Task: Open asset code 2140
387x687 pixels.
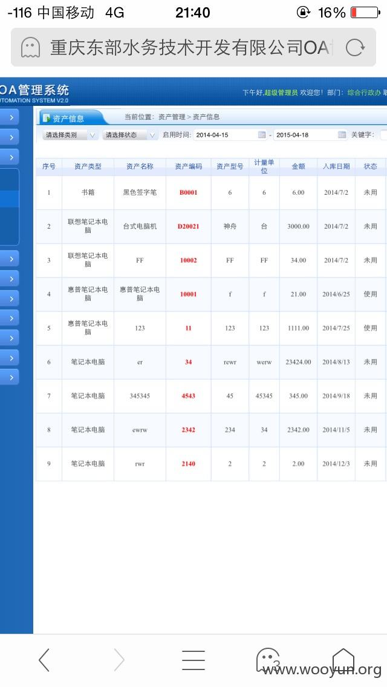Action: (x=189, y=464)
